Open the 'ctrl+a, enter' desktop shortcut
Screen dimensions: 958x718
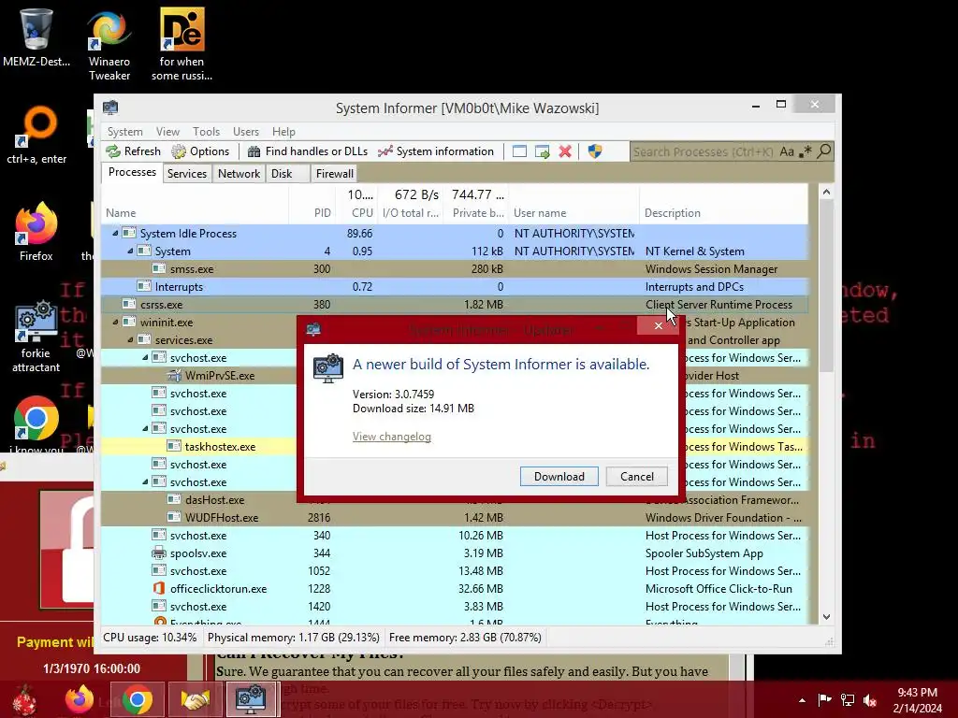36,136
